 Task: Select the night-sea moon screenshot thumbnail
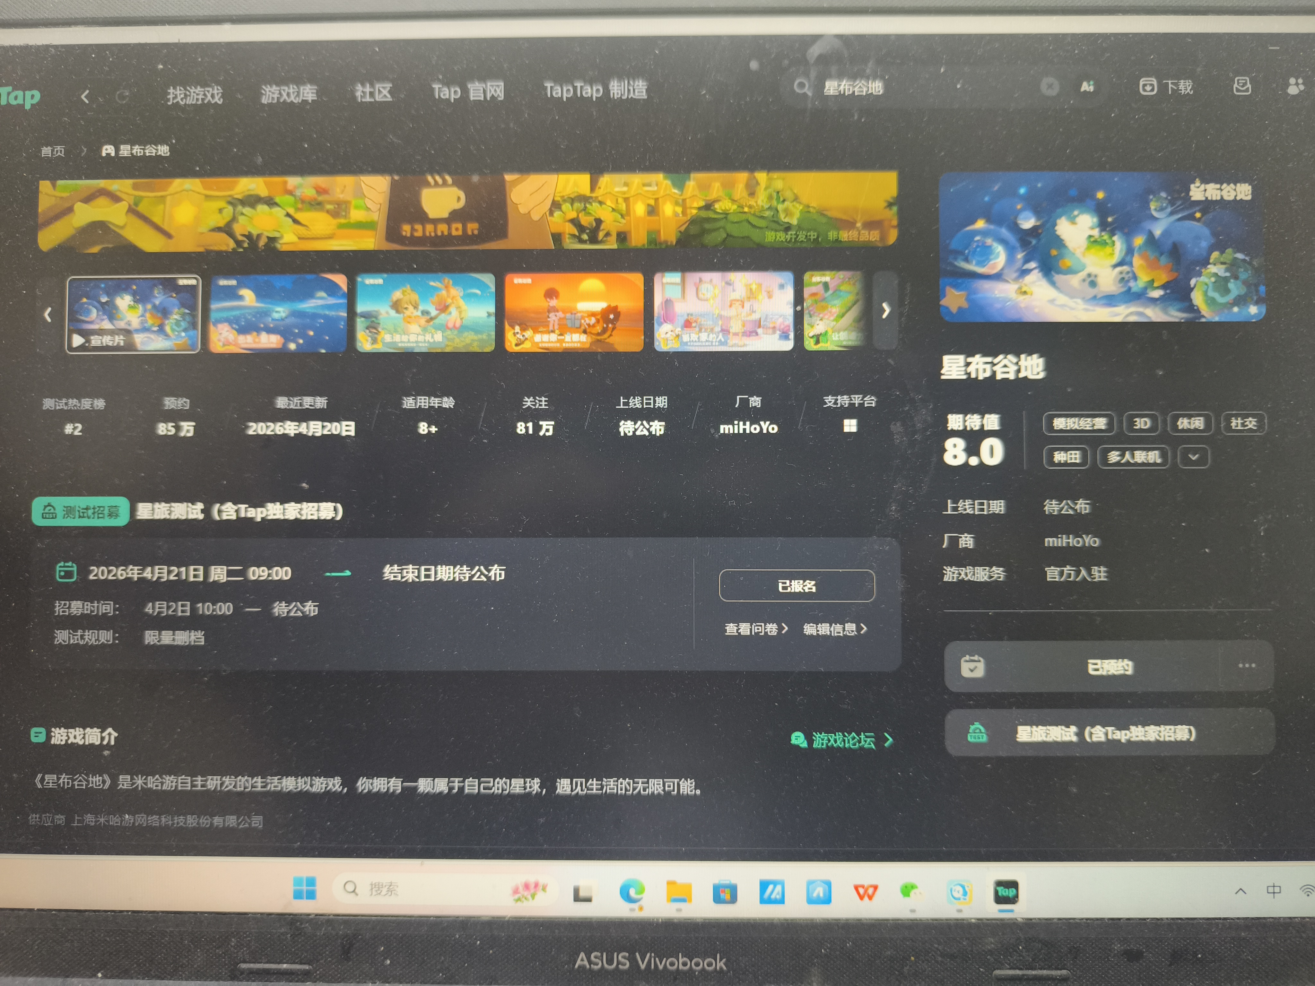pos(278,313)
